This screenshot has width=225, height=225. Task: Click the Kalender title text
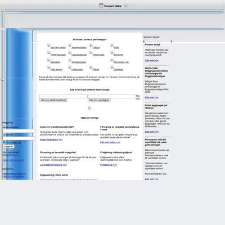pyautogui.click(x=112, y=6)
